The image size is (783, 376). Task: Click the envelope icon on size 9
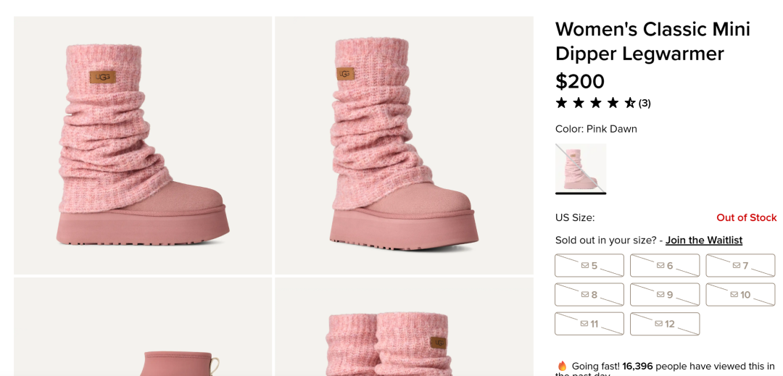(x=660, y=295)
